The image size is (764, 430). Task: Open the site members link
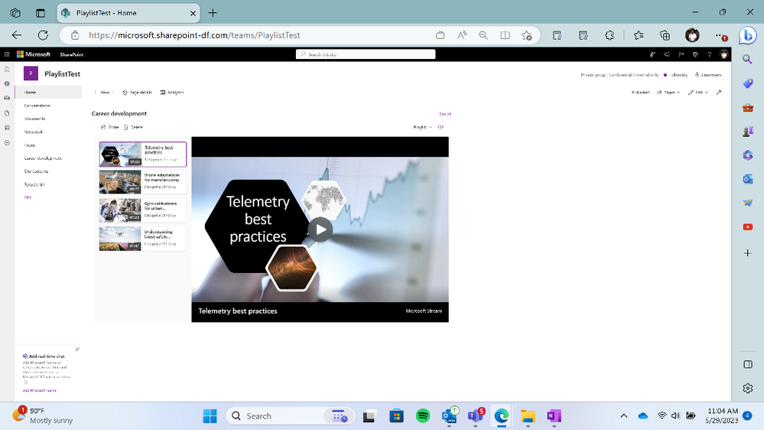[708, 75]
